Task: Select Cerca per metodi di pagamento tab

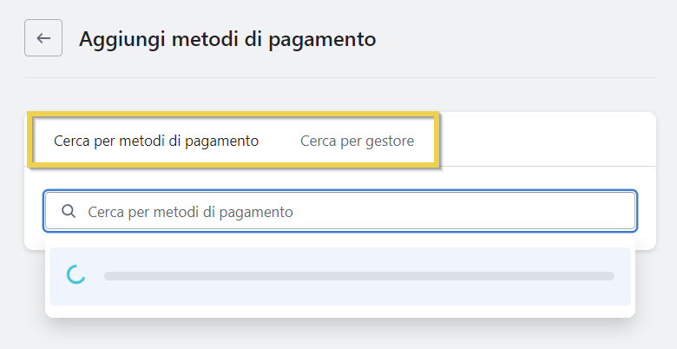Action: point(156,141)
